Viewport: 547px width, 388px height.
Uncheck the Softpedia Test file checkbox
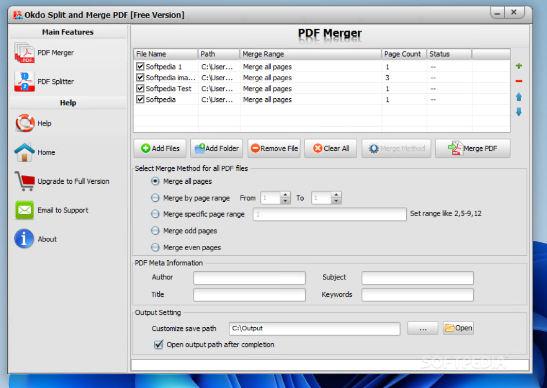[140, 88]
